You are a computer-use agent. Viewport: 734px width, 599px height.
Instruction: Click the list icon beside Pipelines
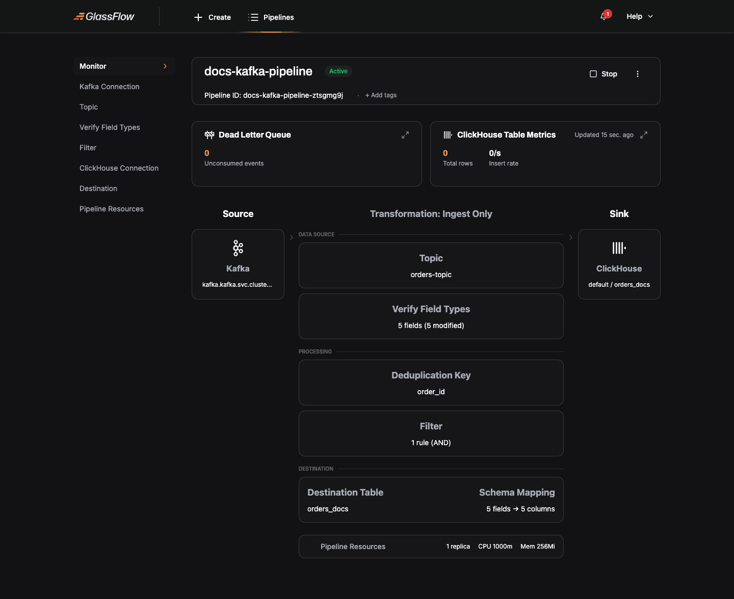point(253,17)
